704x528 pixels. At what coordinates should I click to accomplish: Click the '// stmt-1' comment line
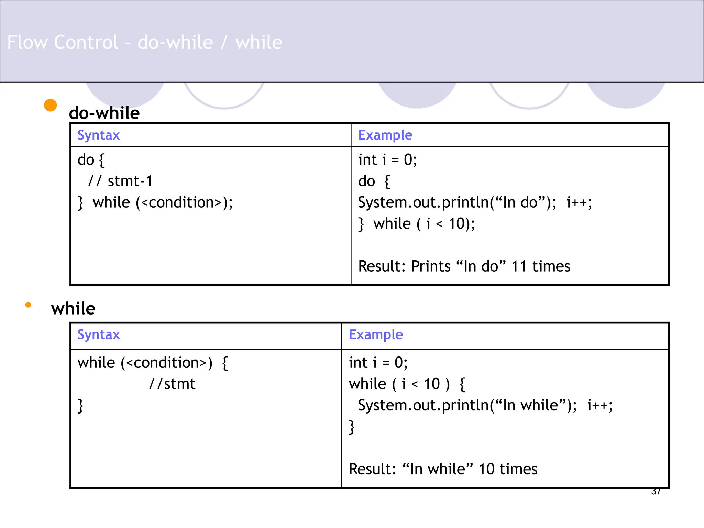[x=120, y=181]
